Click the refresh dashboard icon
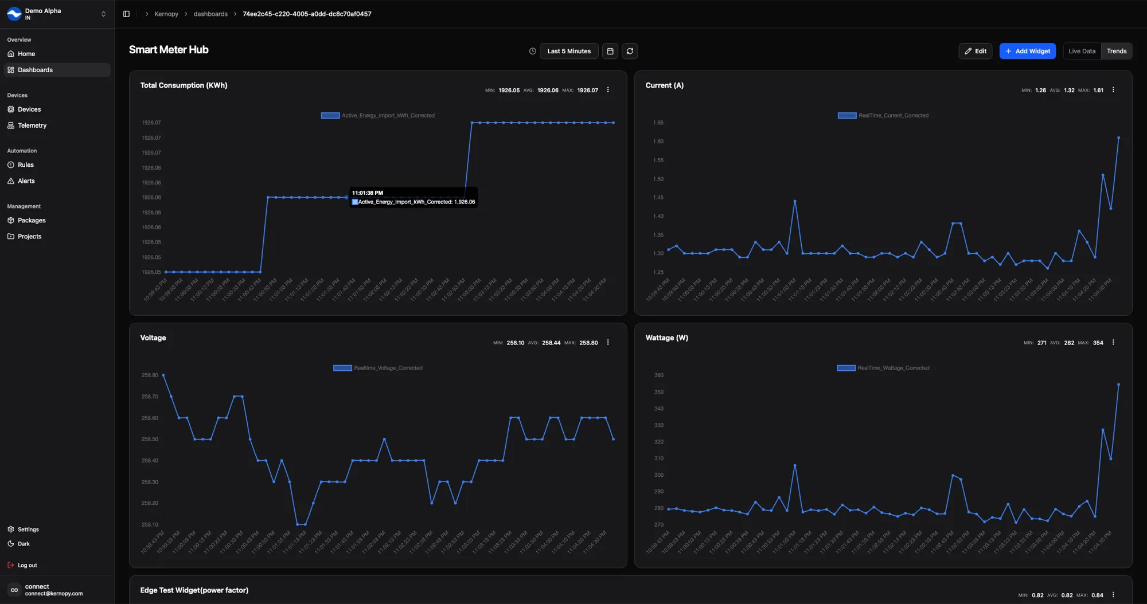Screen dimensions: 1147x604 click(630, 51)
